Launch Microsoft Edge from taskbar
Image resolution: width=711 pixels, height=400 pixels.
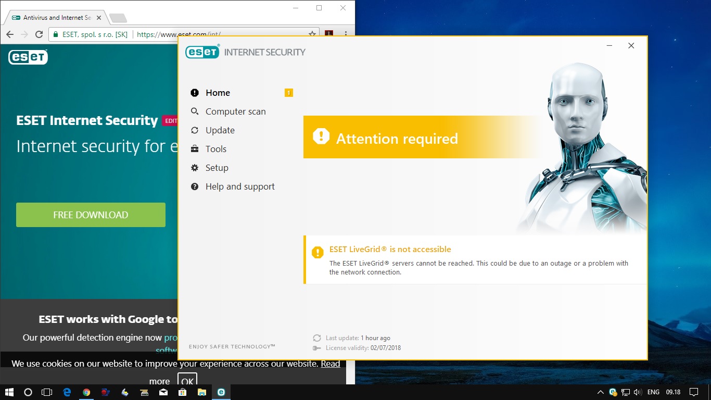(x=67, y=392)
